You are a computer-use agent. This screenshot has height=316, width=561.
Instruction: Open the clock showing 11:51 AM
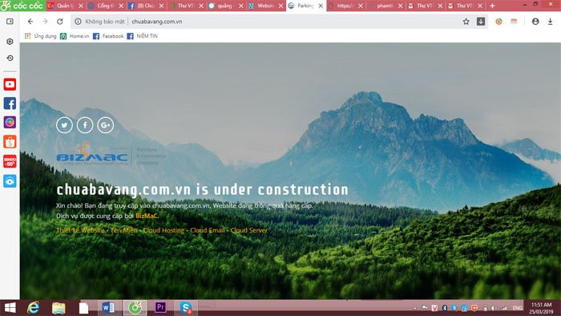(x=541, y=308)
